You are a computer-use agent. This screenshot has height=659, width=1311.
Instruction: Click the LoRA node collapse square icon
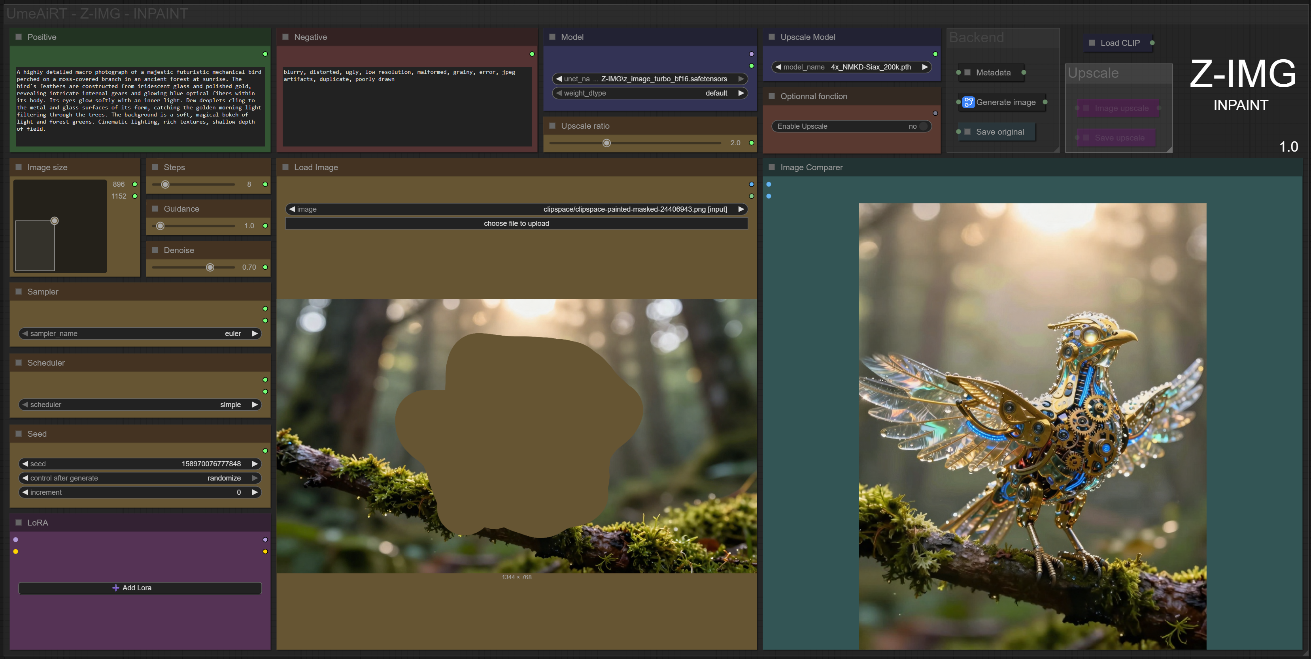pos(19,522)
